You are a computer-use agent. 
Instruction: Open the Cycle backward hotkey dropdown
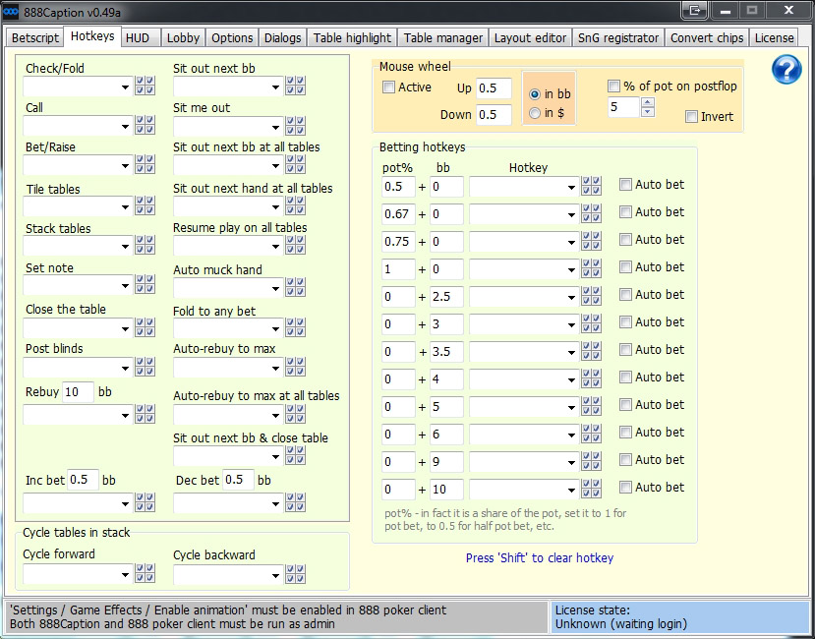pos(276,574)
